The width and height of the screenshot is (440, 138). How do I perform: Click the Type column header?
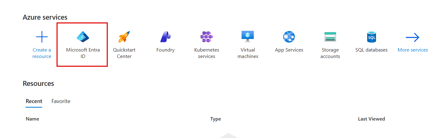click(215, 119)
